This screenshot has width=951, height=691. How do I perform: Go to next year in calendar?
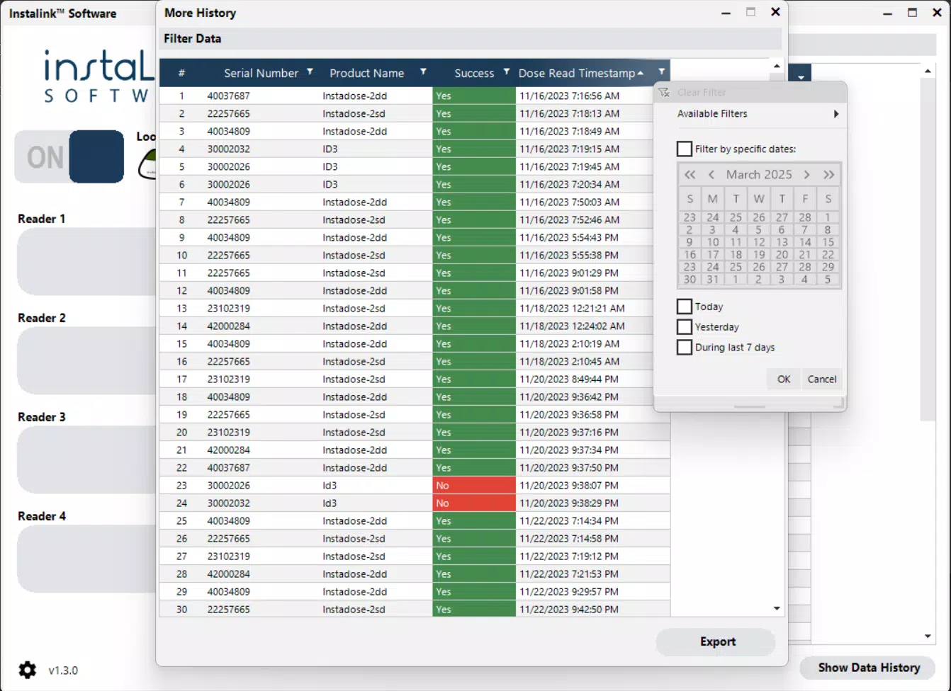tap(828, 174)
